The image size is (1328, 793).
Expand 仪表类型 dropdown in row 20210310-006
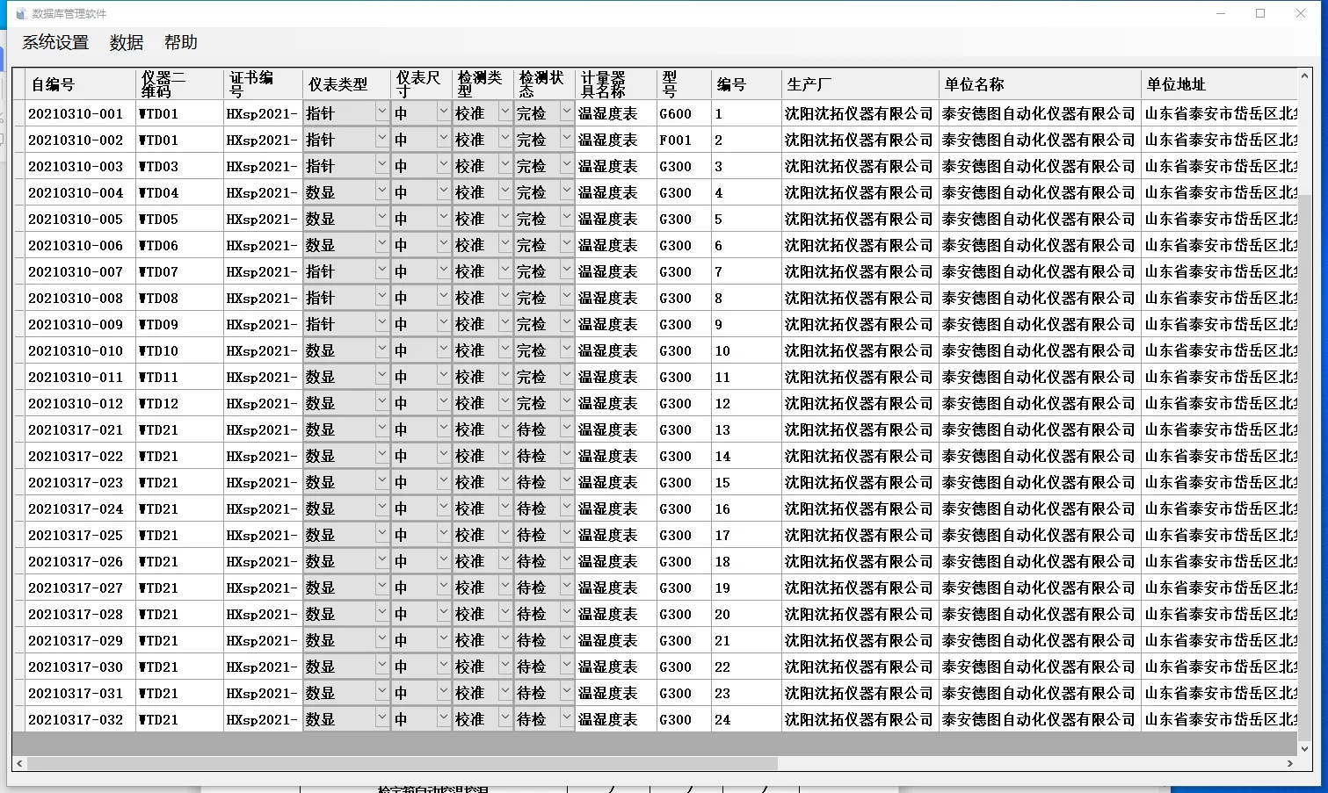[382, 244]
